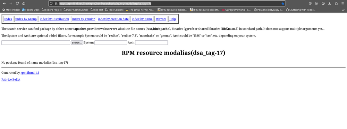Click the URL address bar
This screenshot has width=347, height=129.
167,3
